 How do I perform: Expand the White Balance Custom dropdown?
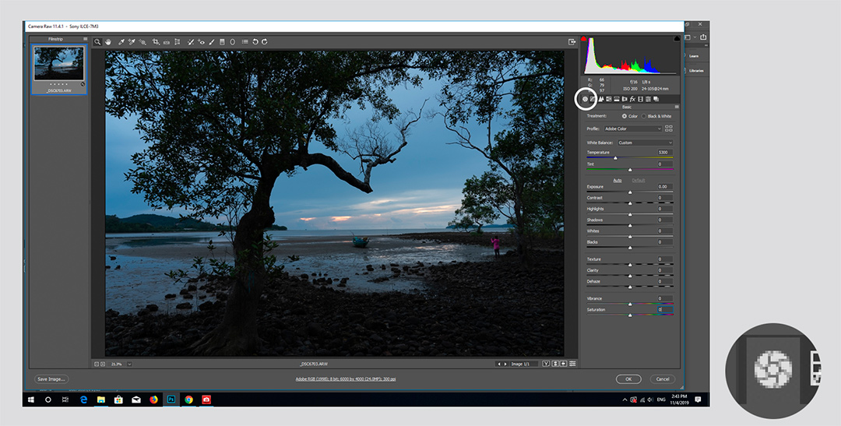click(x=645, y=143)
